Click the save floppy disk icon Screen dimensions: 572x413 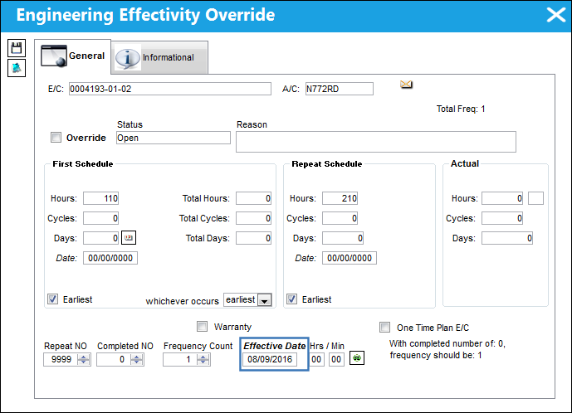[x=17, y=48]
